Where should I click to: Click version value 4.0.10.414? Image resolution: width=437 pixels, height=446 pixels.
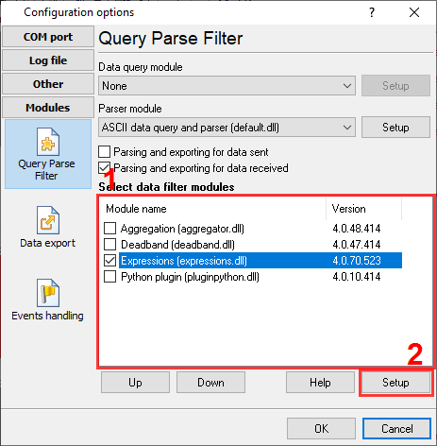coord(357,277)
